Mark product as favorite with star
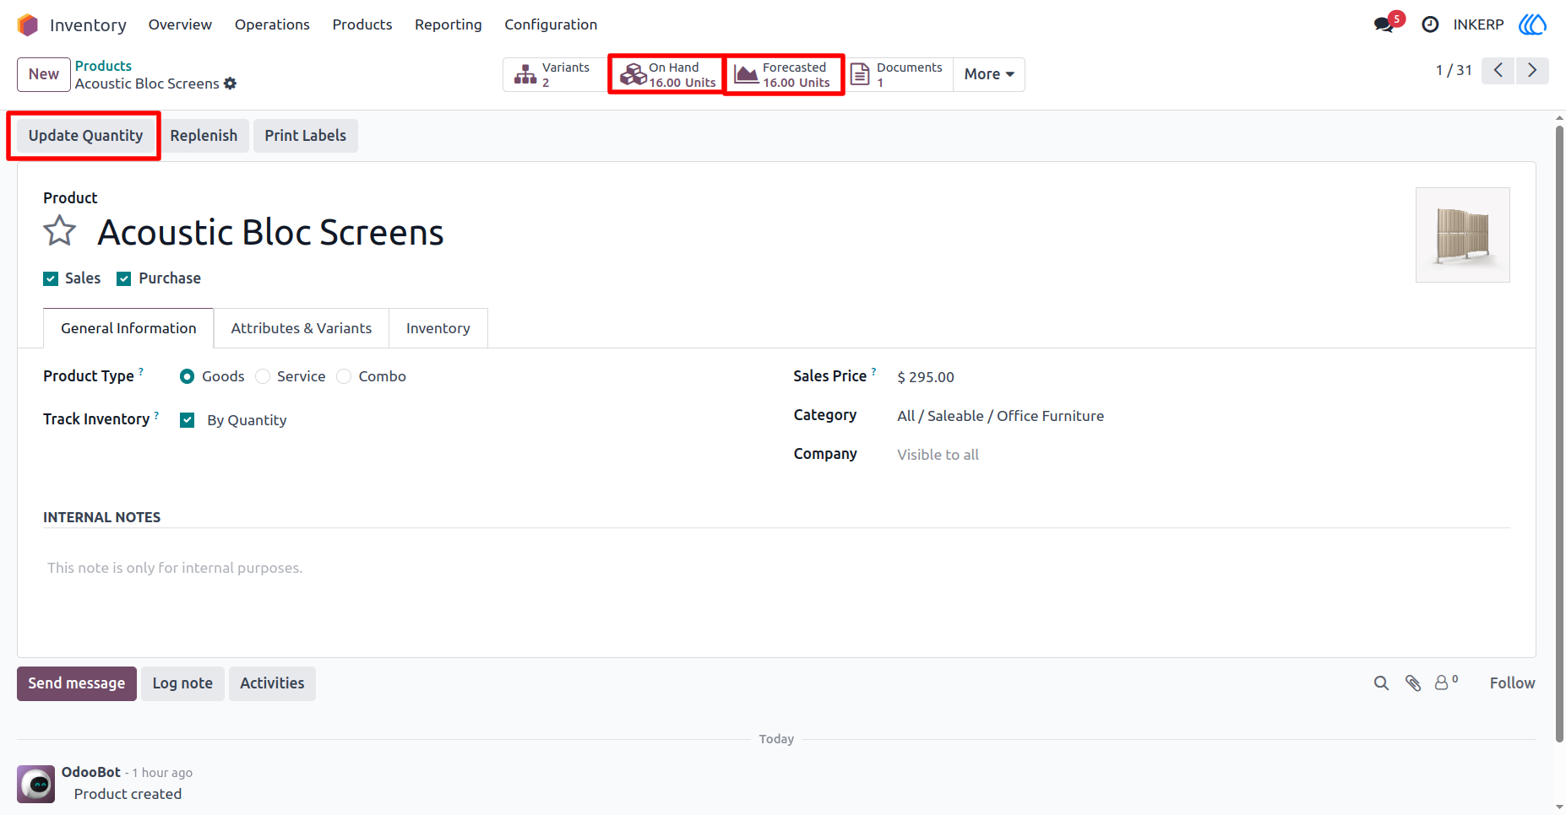The image size is (1566, 815). (60, 230)
